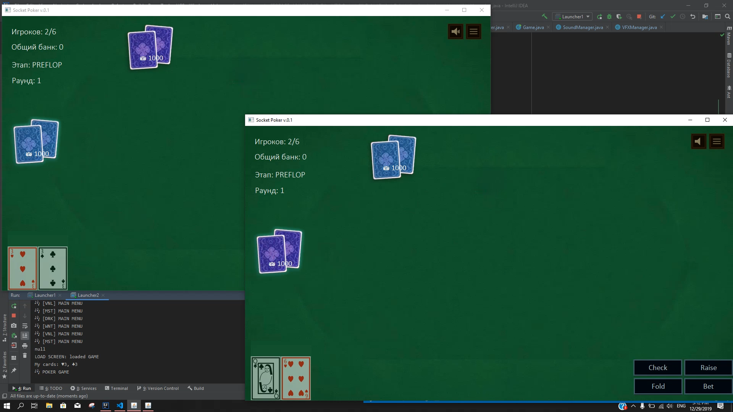The width and height of the screenshot is (733, 412).
Task: Open the Launcher1 run configuration dropdown
Action: point(572,16)
